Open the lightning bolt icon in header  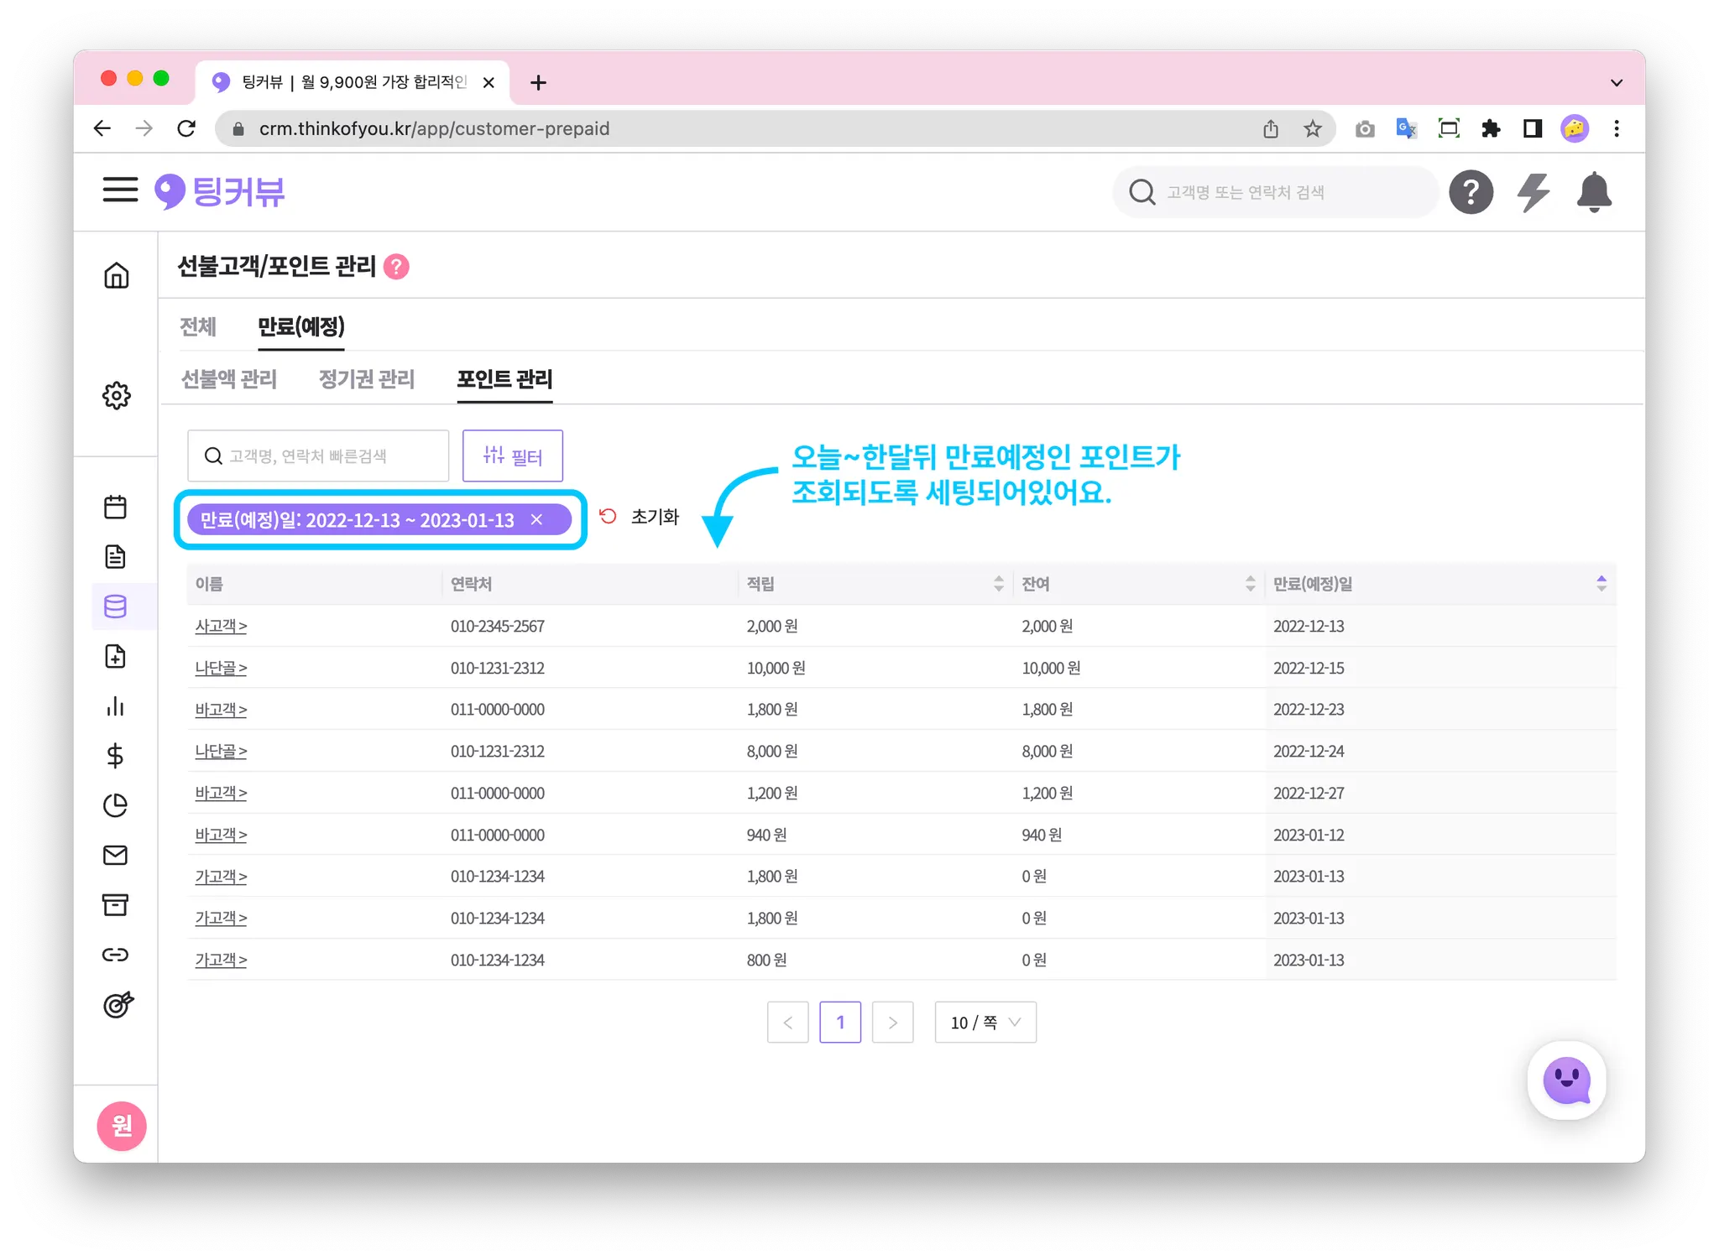[x=1533, y=192]
